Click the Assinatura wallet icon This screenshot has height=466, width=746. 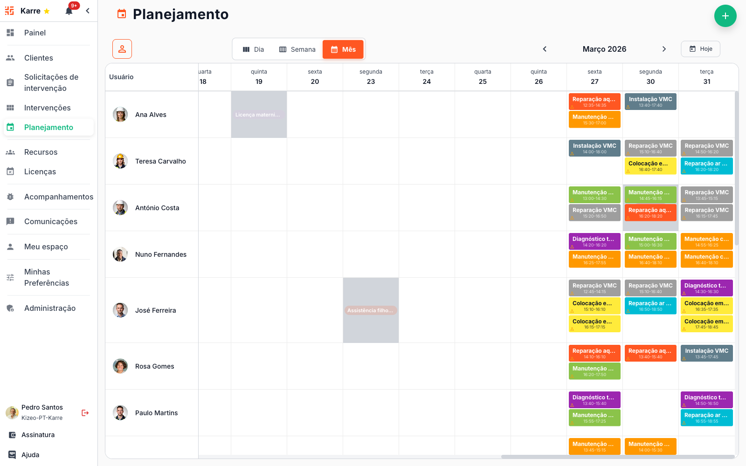coord(12,435)
